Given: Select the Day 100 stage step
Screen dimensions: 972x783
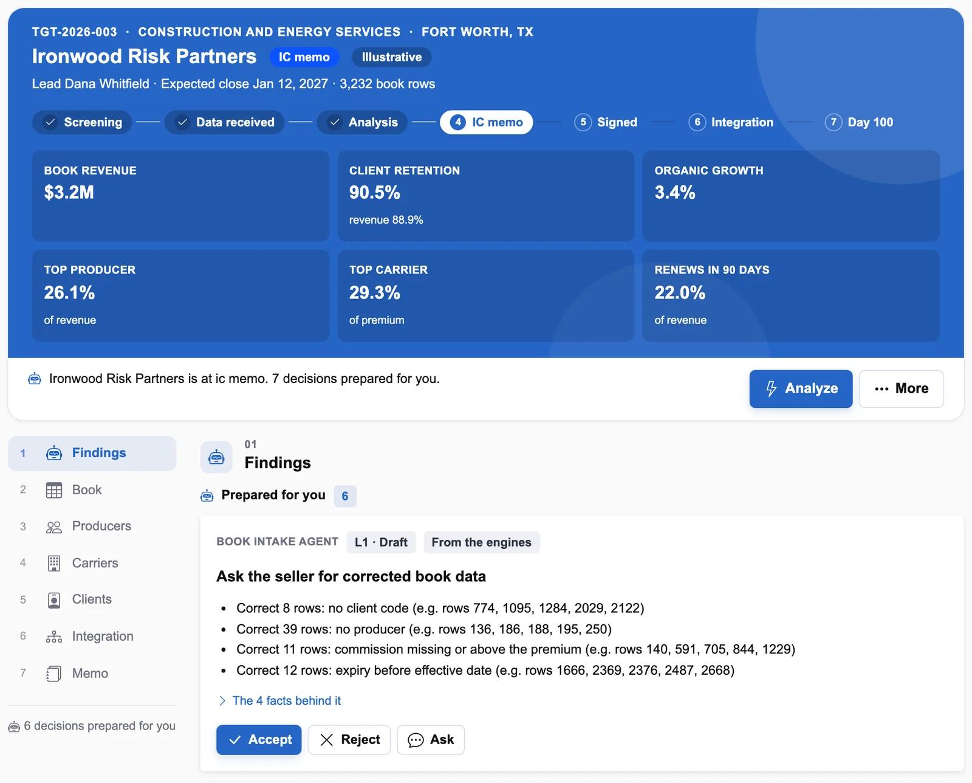Looking at the screenshot, I should [858, 122].
